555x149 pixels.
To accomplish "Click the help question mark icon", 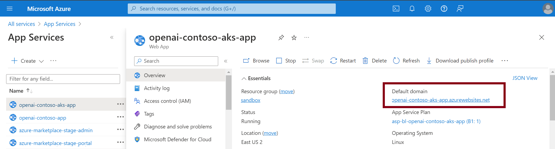I will [444, 9].
